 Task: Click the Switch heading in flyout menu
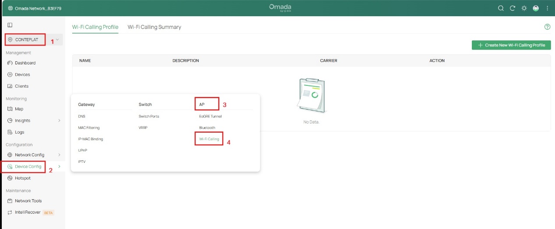[145, 105]
